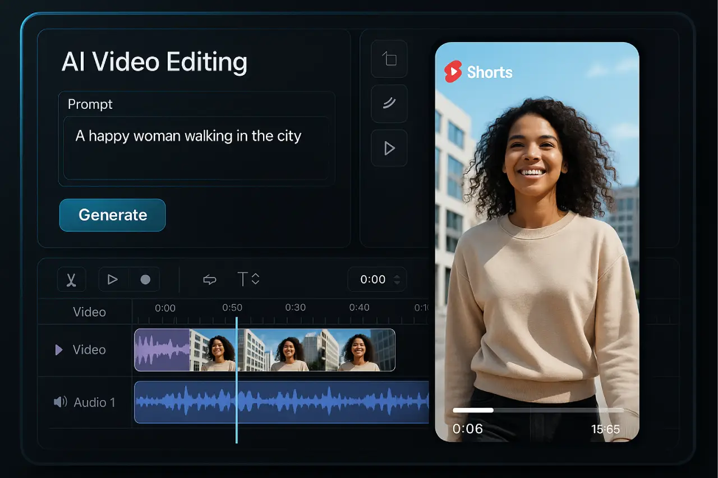Open the text tool dropdown
The height and width of the screenshot is (478, 718).
248,279
